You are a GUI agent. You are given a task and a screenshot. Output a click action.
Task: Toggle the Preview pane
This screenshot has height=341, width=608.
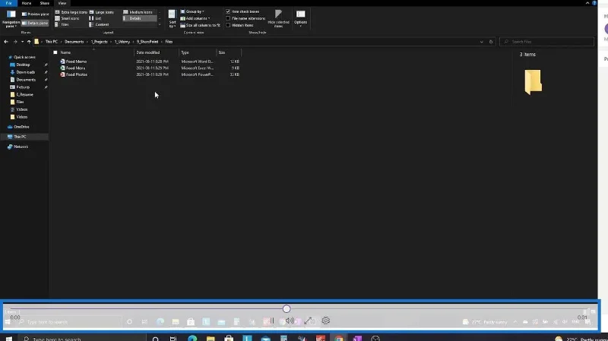pyautogui.click(x=35, y=14)
